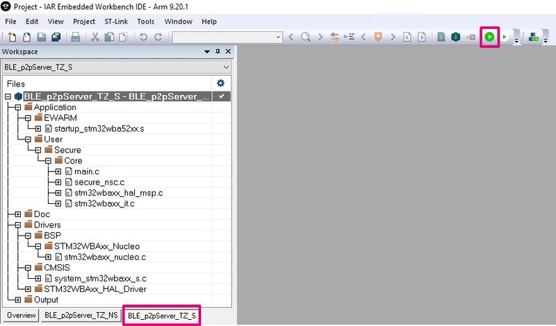Pin the Workspace panel
The width and height of the screenshot is (556, 326).
(218, 52)
